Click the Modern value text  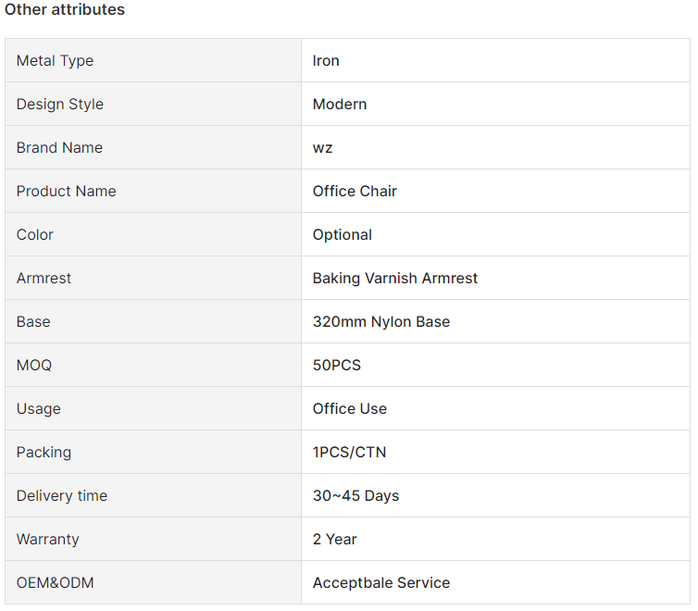(340, 104)
